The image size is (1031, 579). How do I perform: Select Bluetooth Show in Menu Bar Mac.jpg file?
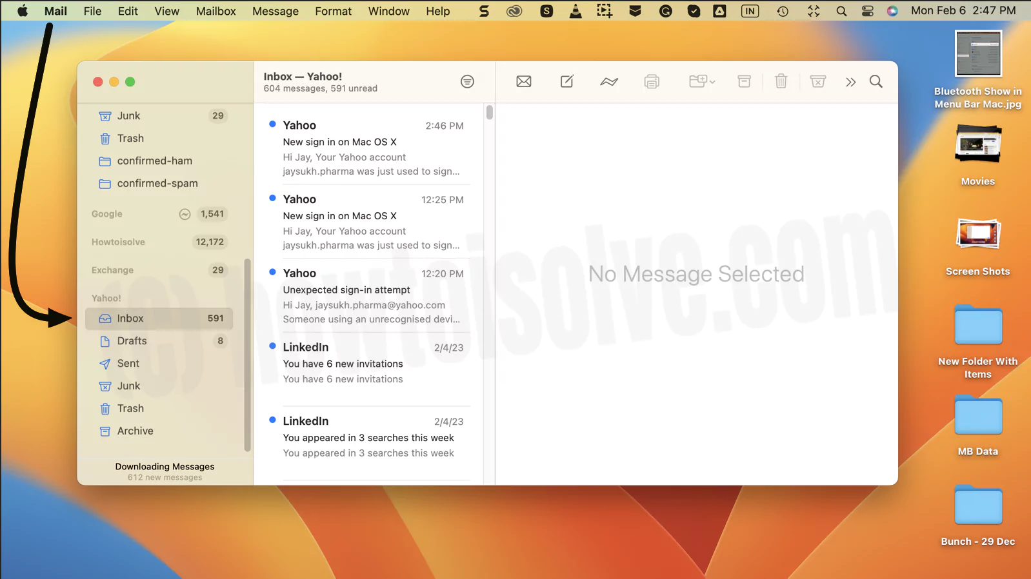pos(977,70)
